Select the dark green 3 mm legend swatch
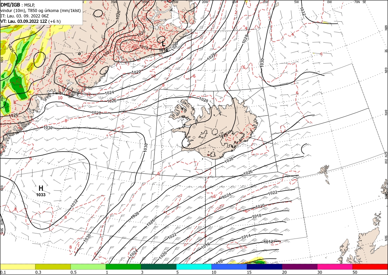This screenshot has height=275, width=388. [159, 266]
